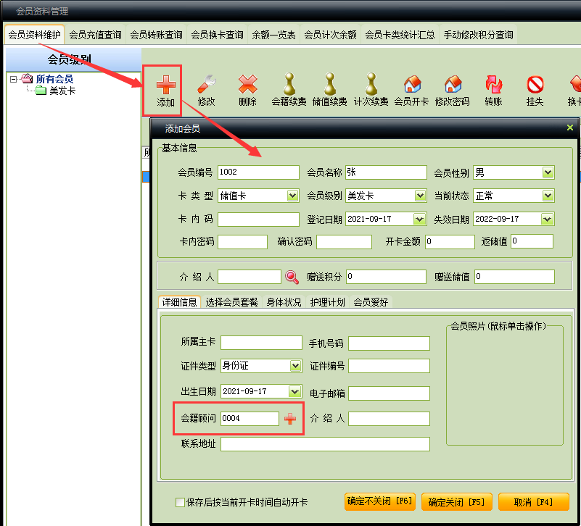Select the 身体状况 tab
The height and width of the screenshot is (526, 581).
click(x=284, y=302)
